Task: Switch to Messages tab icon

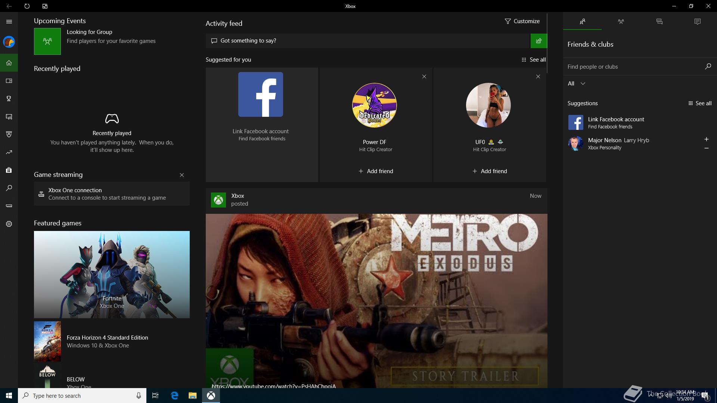Action: tap(659, 22)
